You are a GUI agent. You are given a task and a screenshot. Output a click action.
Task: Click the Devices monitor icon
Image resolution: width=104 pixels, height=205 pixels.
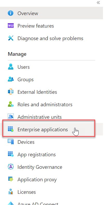pos(11,142)
